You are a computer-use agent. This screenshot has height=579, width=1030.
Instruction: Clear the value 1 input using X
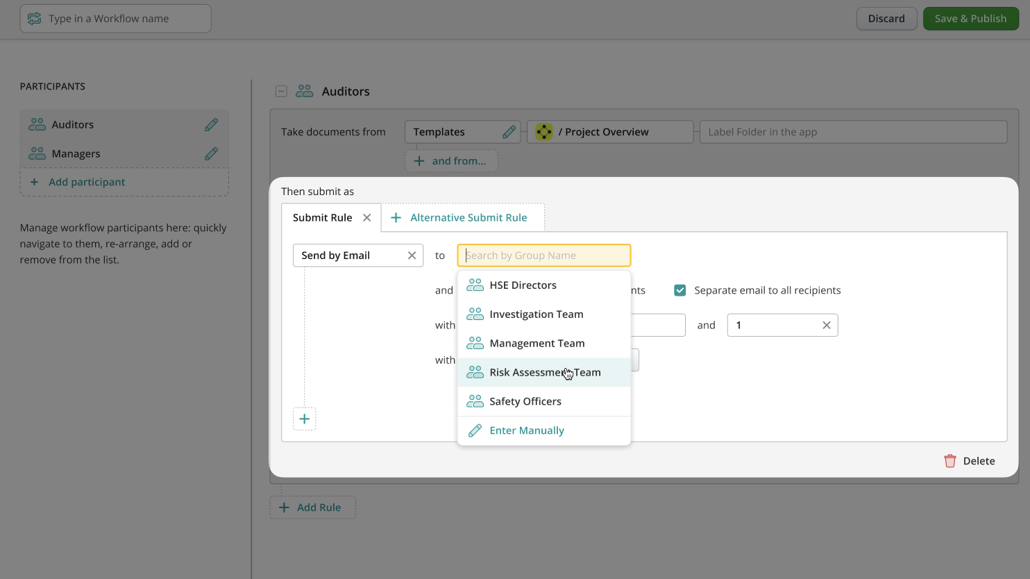[x=826, y=326]
